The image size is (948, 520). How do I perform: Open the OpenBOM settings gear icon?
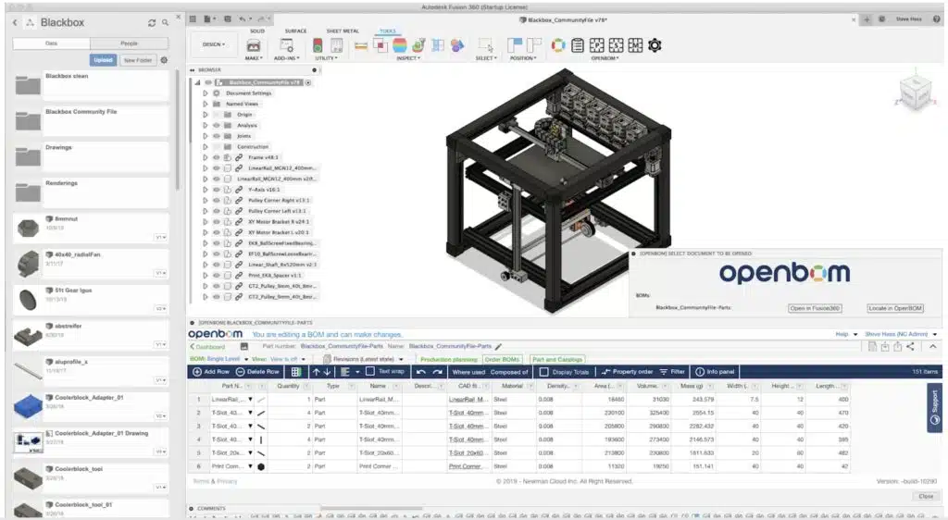(655, 45)
